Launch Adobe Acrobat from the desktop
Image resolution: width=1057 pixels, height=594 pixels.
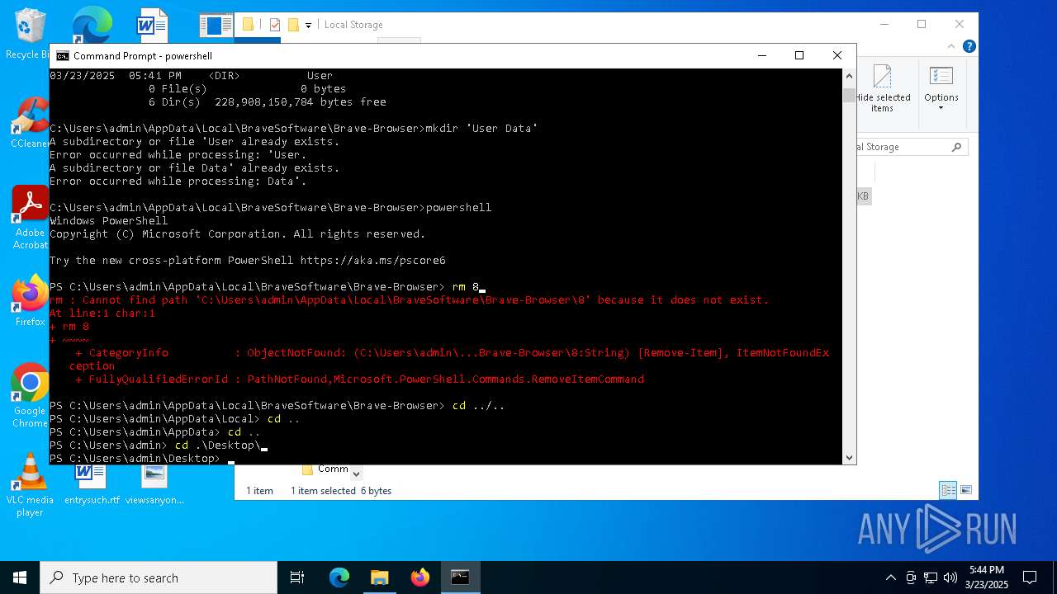tap(30, 218)
